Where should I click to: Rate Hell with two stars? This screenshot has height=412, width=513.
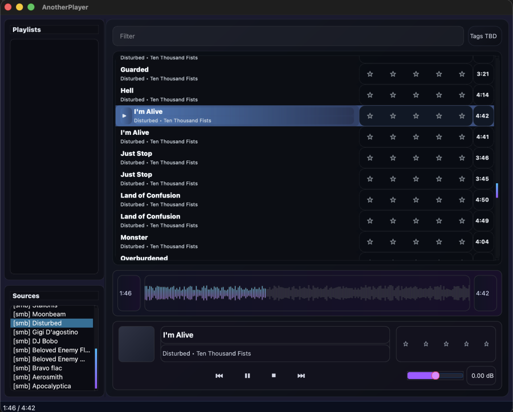point(393,95)
